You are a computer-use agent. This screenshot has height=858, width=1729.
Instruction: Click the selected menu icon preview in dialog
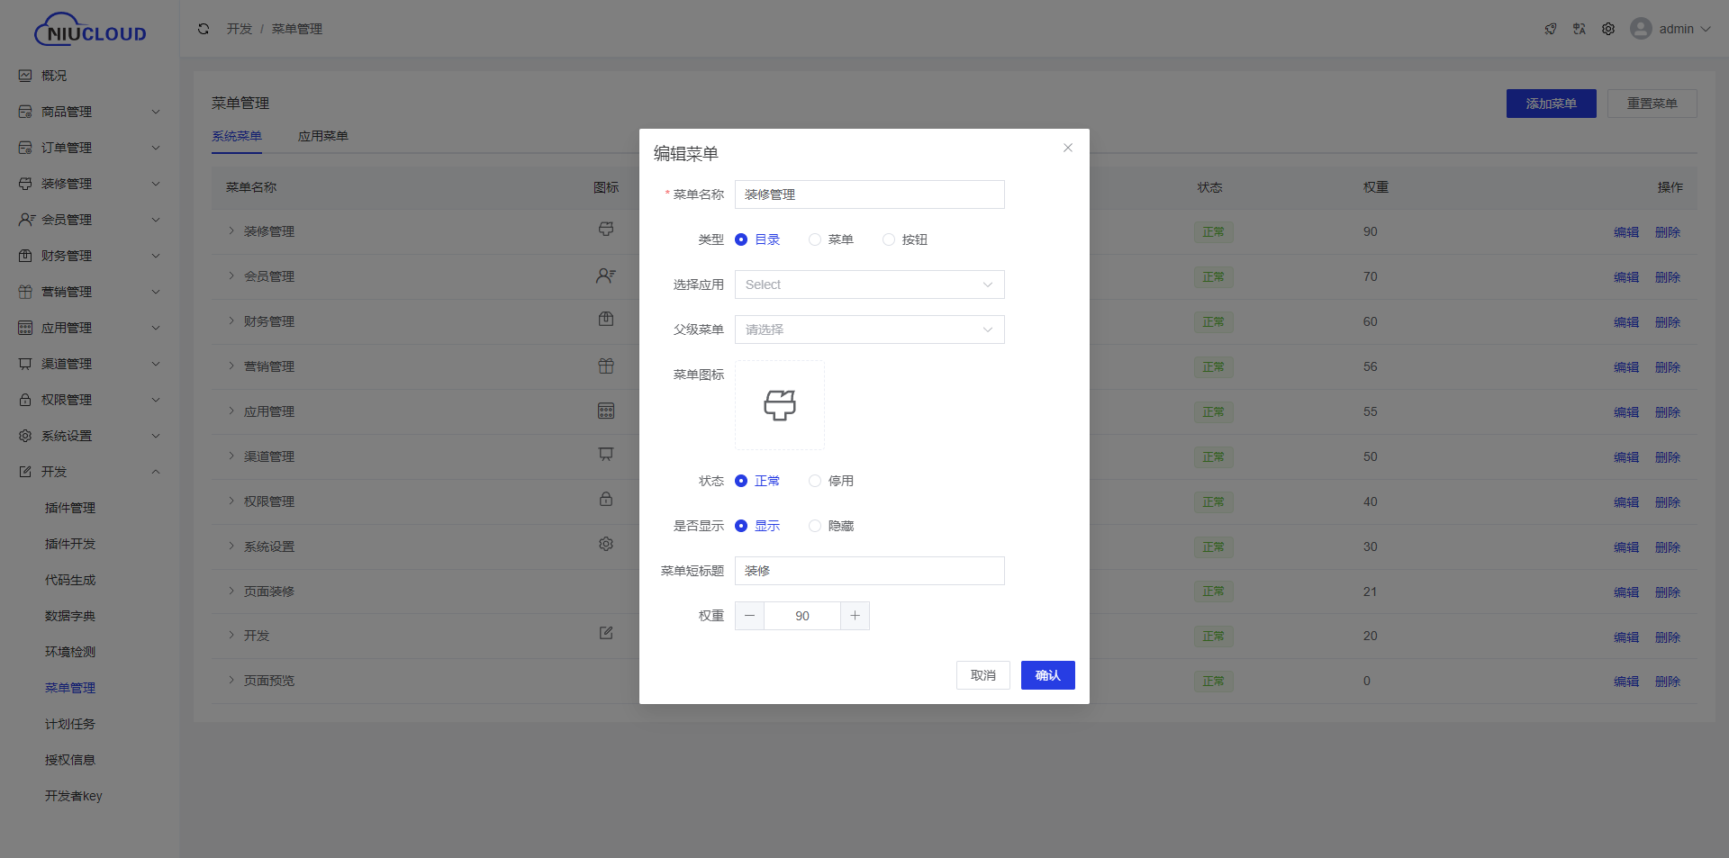click(x=780, y=405)
